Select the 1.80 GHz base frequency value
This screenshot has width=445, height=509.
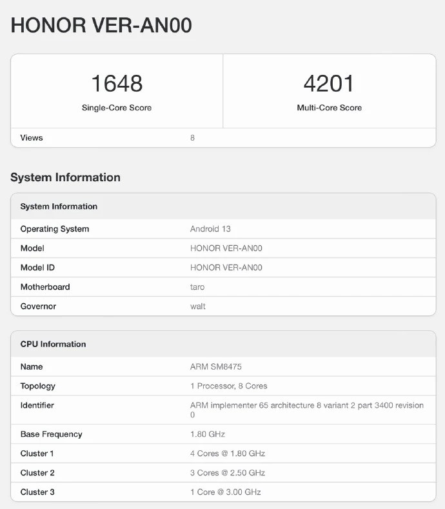(208, 434)
